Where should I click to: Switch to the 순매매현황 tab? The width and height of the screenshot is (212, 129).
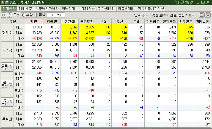(x=87, y=9)
